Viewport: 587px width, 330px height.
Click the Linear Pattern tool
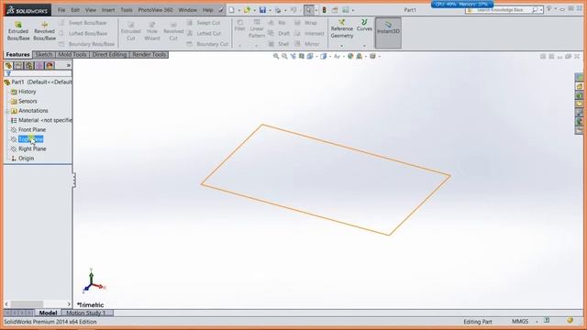coord(257,28)
